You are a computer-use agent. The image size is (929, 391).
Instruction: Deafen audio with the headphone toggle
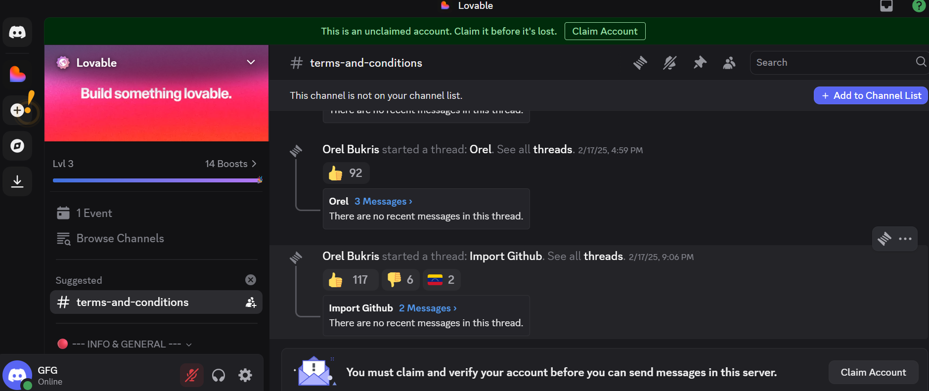click(218, 375)
